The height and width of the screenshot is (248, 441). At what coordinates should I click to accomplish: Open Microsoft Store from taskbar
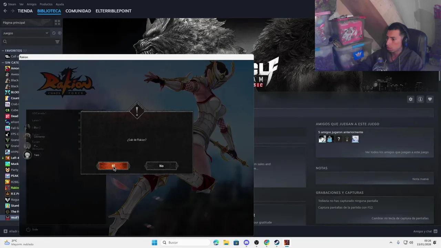(x=236, y=242)
